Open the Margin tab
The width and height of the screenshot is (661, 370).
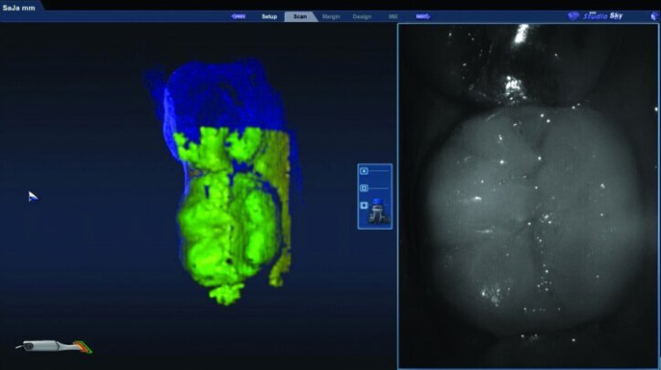[x=330, y=16]
